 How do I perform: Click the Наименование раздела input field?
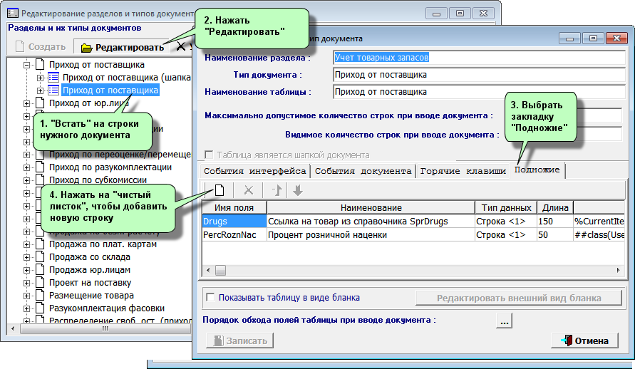coord(479,58)
